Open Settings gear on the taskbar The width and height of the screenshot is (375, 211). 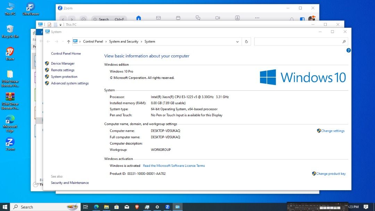(x=157, y=207)
